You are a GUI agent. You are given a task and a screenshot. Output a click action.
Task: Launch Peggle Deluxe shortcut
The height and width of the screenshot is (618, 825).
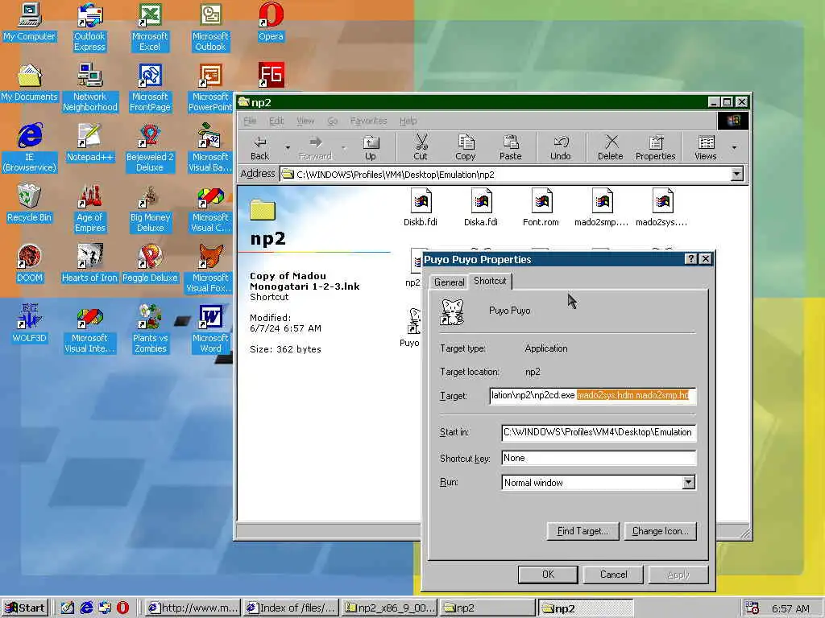point(150,264)
